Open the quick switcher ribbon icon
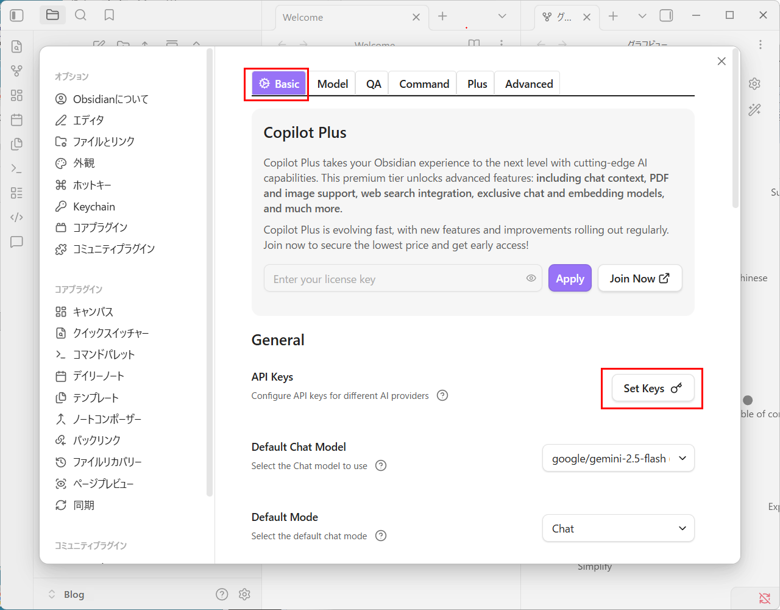Screen dimensions: 780x610 tap(16, 46)
